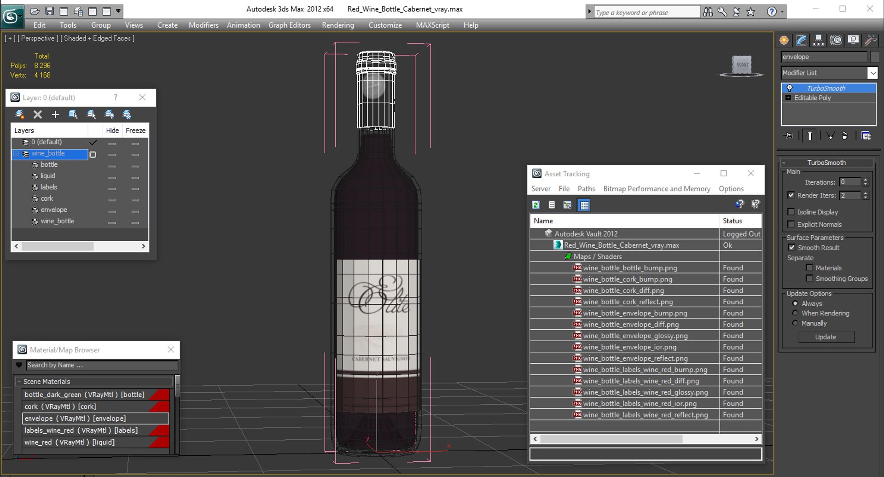Click search field Type a keyword
The height and width of the screenshot is (477, 884).
click(x=647, y=12)
